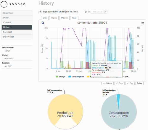The height and width of the screenshot is (130, 148).
Task: Click the go to date field
Action: (x=97, y=12)
